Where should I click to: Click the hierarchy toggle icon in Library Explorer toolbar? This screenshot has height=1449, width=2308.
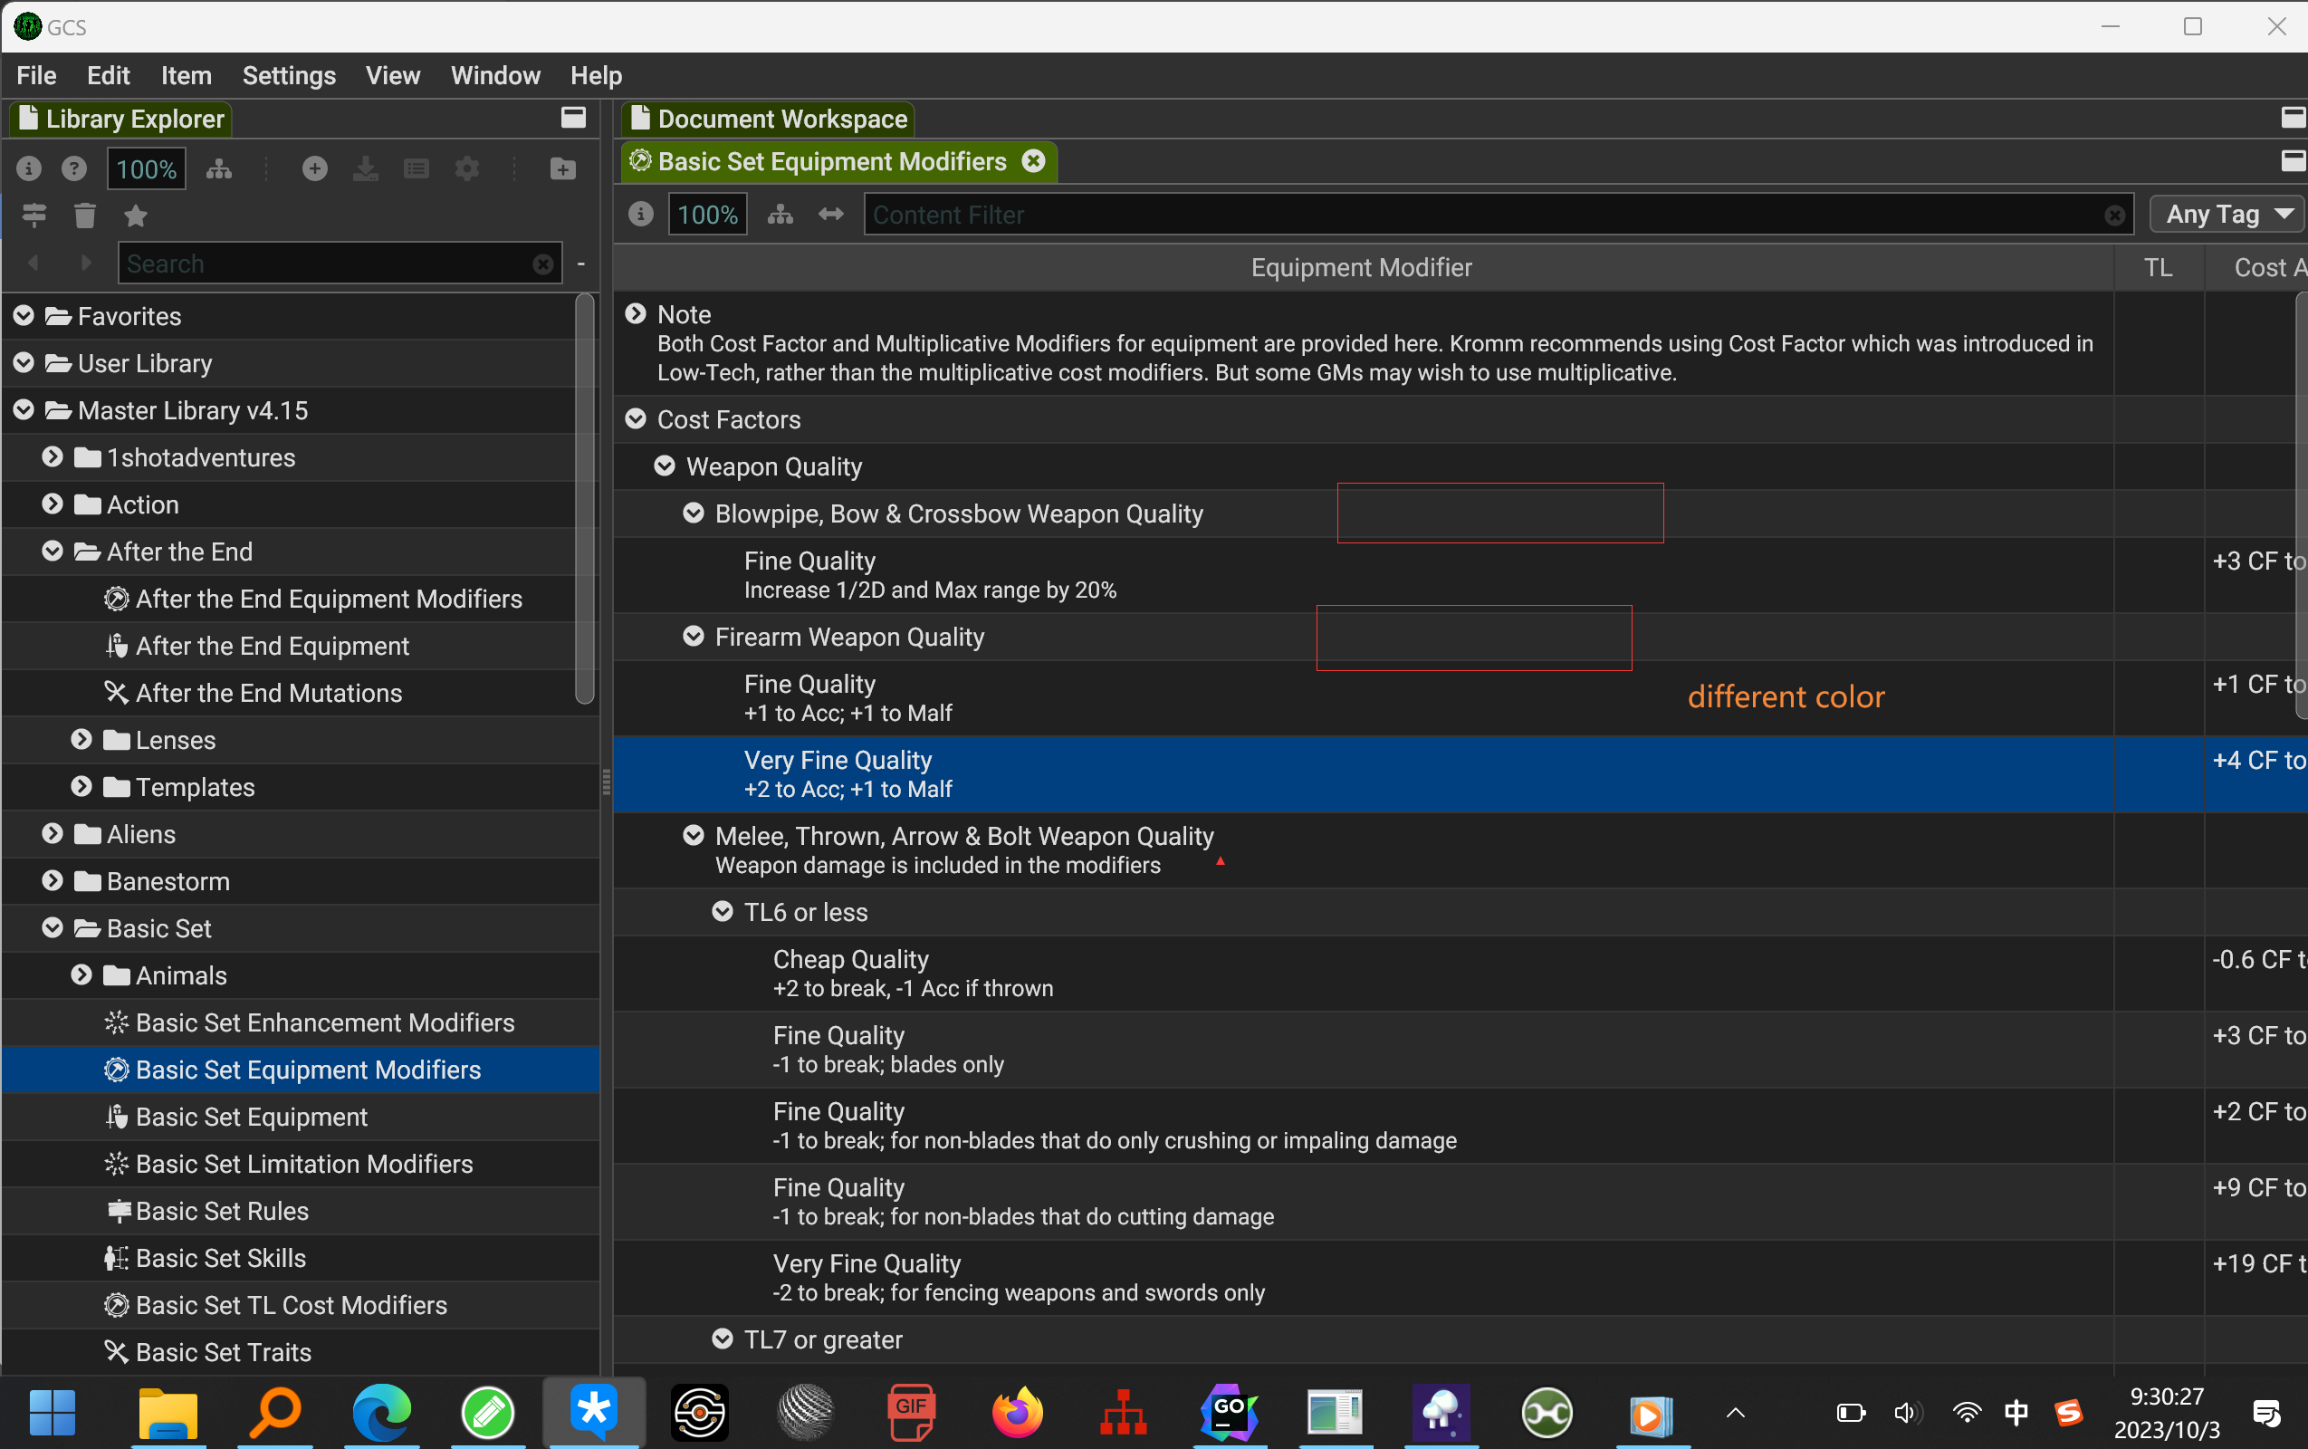[x=219, y=169]
